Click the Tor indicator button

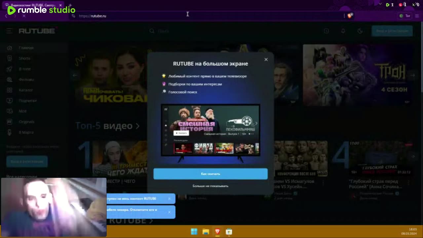404,16
